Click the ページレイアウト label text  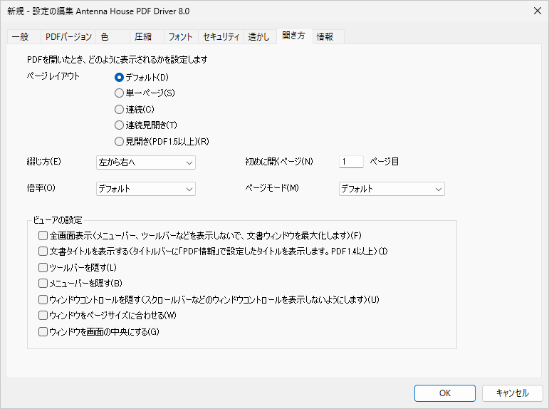pos(53,76)
